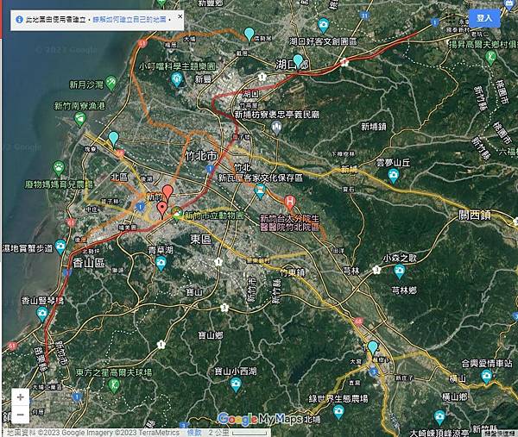Image resolution: width=518 pixels, height=437 pixels.
Task: Select the 綠世界生態農場 camera marker
Action: click(338, 412)
